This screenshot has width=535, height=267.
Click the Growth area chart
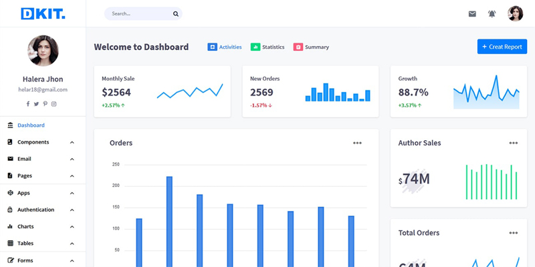(x=486, y=92)
